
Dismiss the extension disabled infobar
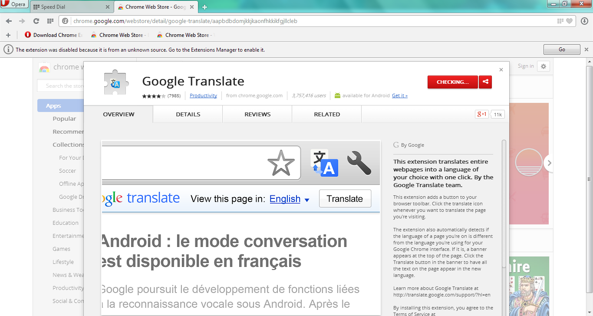coord(586,49)
